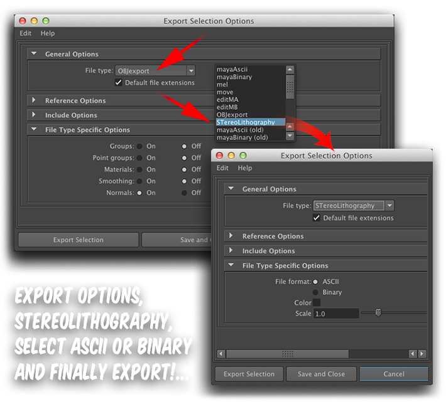The image size is (446, 404).
Task: Open File type dropdown showing OBJexport
Action: click(156, 71)
